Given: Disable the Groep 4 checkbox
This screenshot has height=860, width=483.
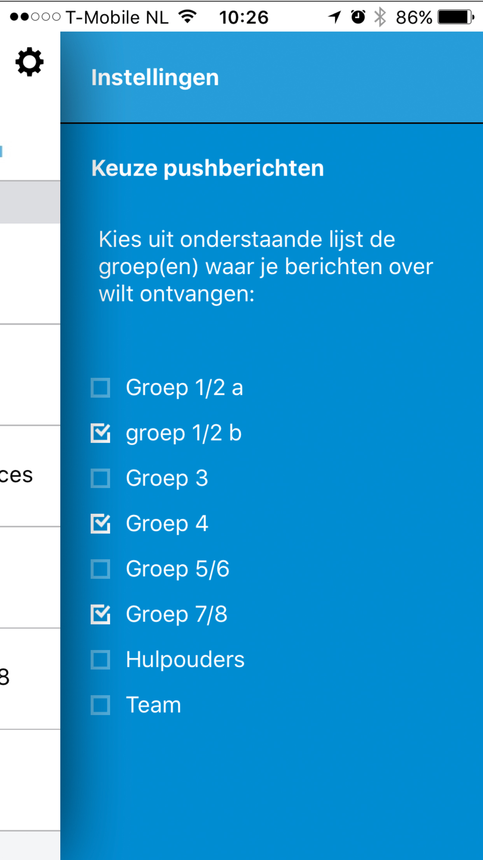Looking at the screenshot, I should (x=100, y=523).
